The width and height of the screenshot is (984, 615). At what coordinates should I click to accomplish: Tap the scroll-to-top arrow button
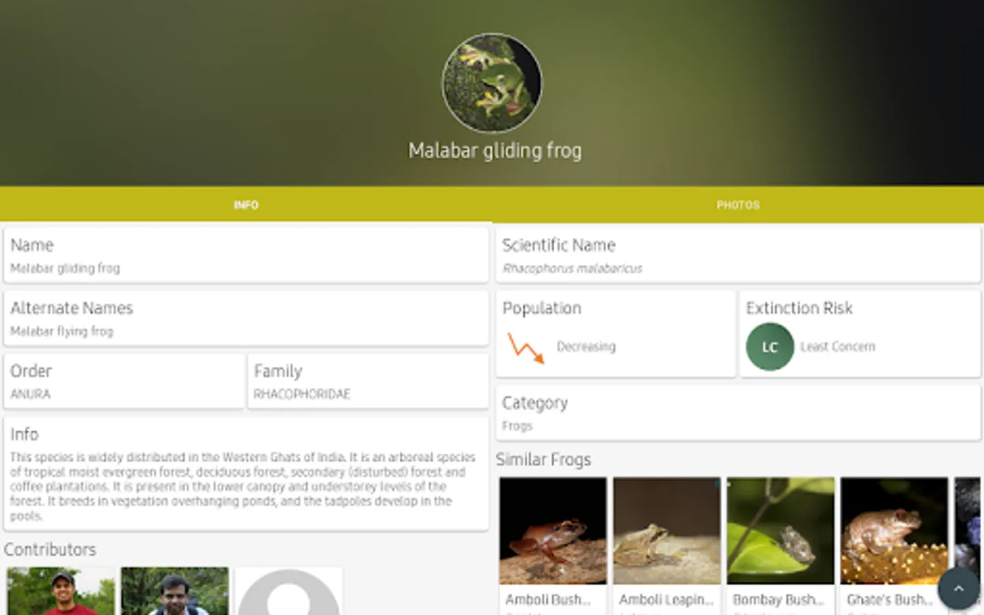coord(958,588)
